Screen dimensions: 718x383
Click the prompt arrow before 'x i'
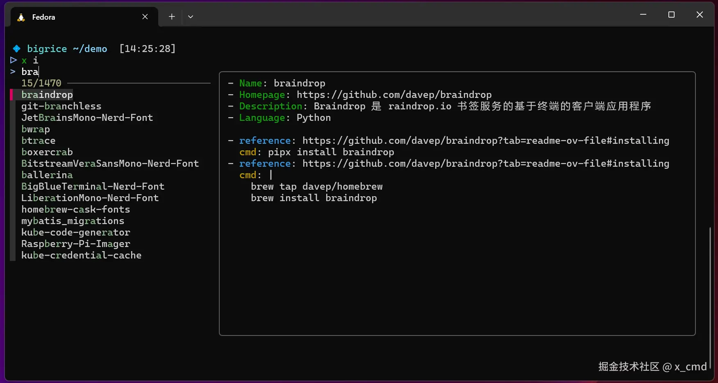tap(14, 60)
